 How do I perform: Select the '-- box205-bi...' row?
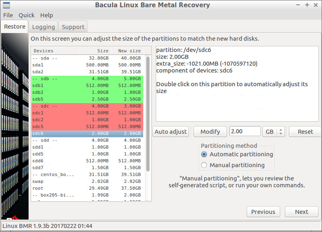tap(87, 195)
